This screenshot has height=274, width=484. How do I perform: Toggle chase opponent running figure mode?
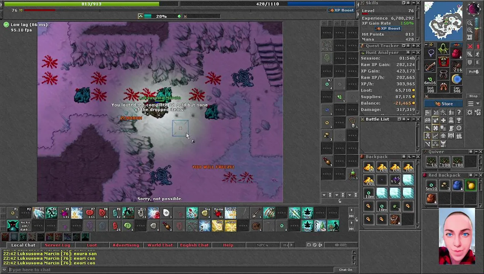[x=478, y=54]
